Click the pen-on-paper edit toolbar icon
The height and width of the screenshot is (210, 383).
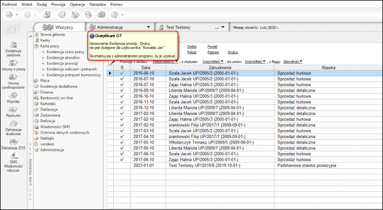pos(75,15)
